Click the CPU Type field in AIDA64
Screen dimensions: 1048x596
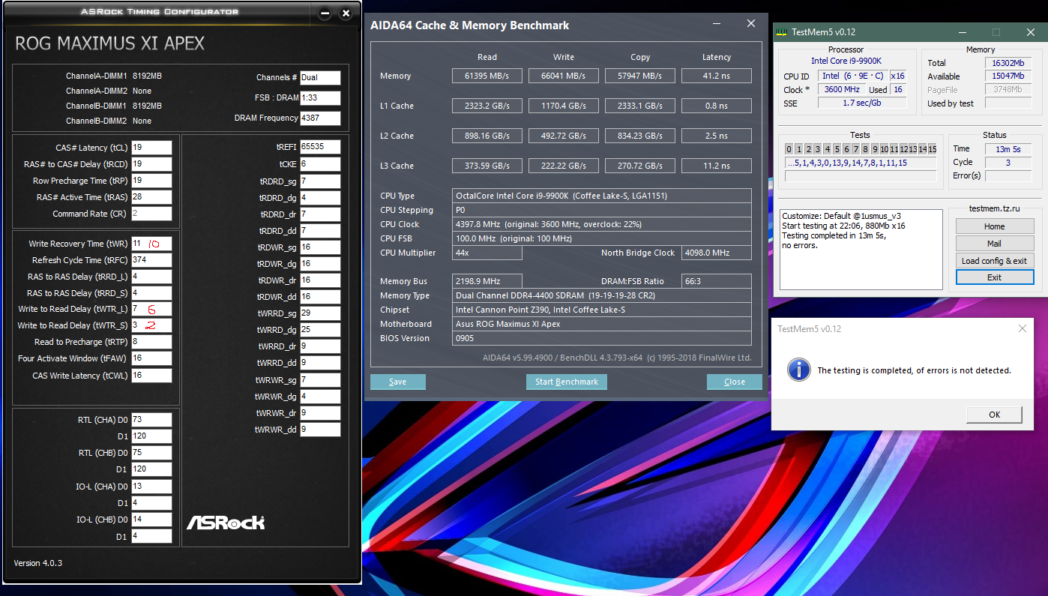(602, 196)
